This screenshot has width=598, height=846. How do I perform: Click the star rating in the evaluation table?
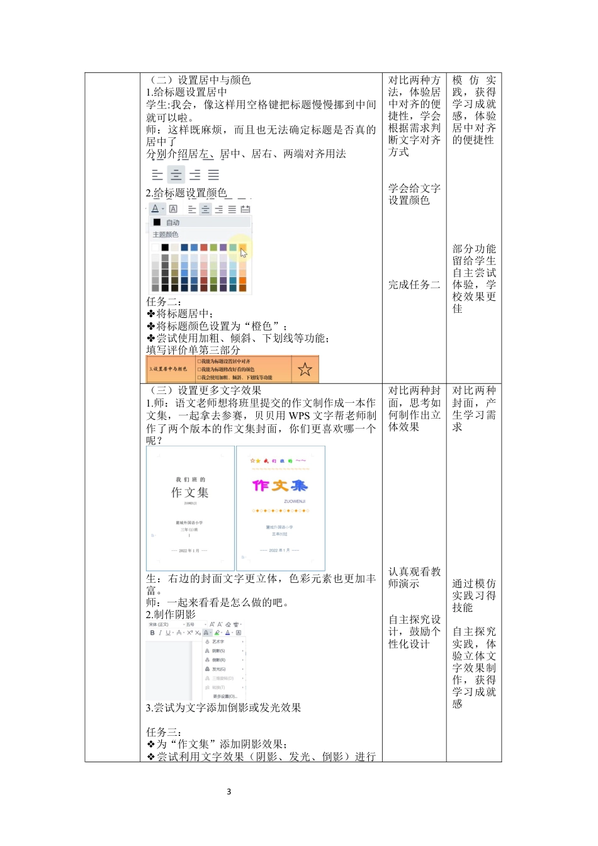click(x=305, y=369)
